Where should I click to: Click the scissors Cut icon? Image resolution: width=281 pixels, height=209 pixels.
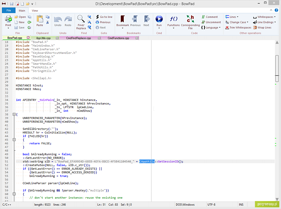pos(47,22)
